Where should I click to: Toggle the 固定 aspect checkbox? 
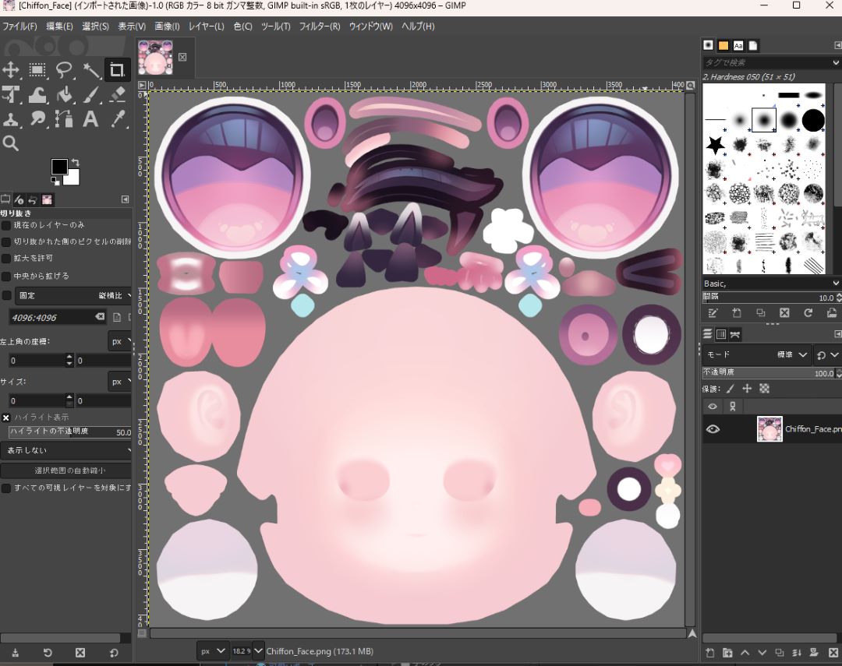point(6,296)
